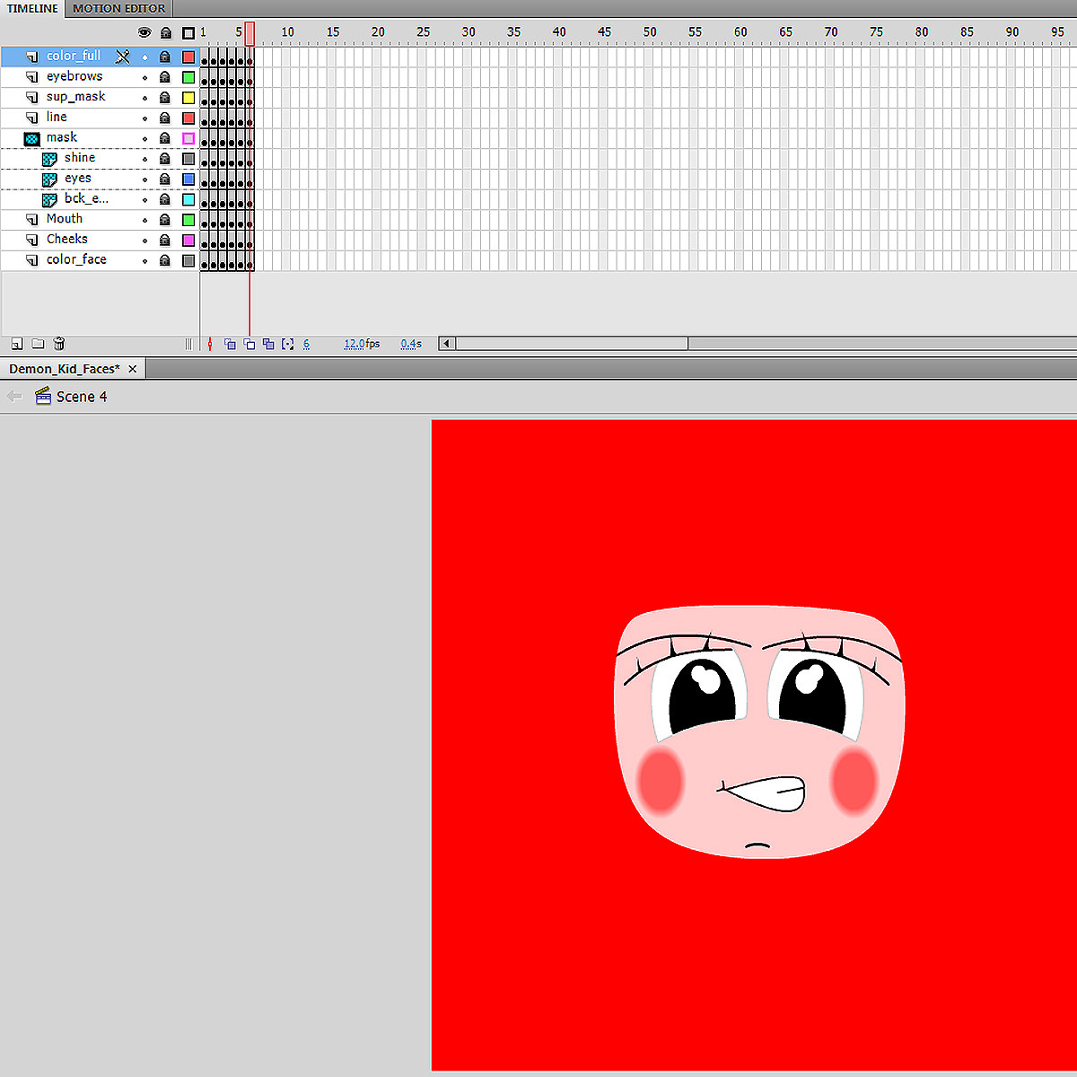Unlock the color_full layer padlock

165,57
